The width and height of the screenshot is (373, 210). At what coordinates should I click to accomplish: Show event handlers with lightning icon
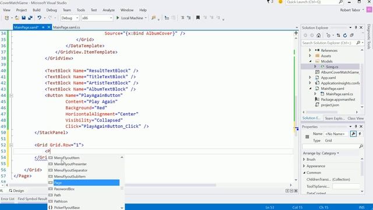360,134
